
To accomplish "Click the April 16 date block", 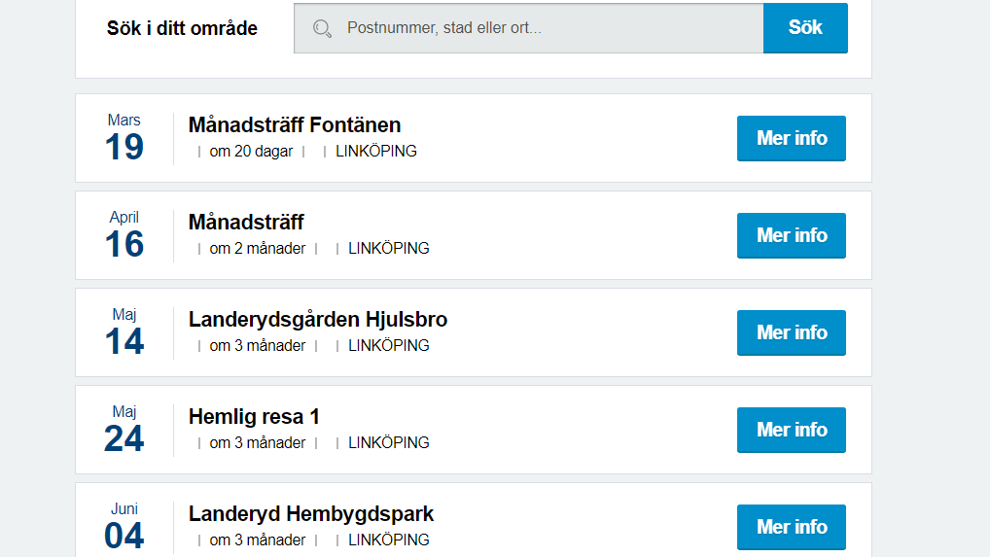I will [x=124, y=235].
